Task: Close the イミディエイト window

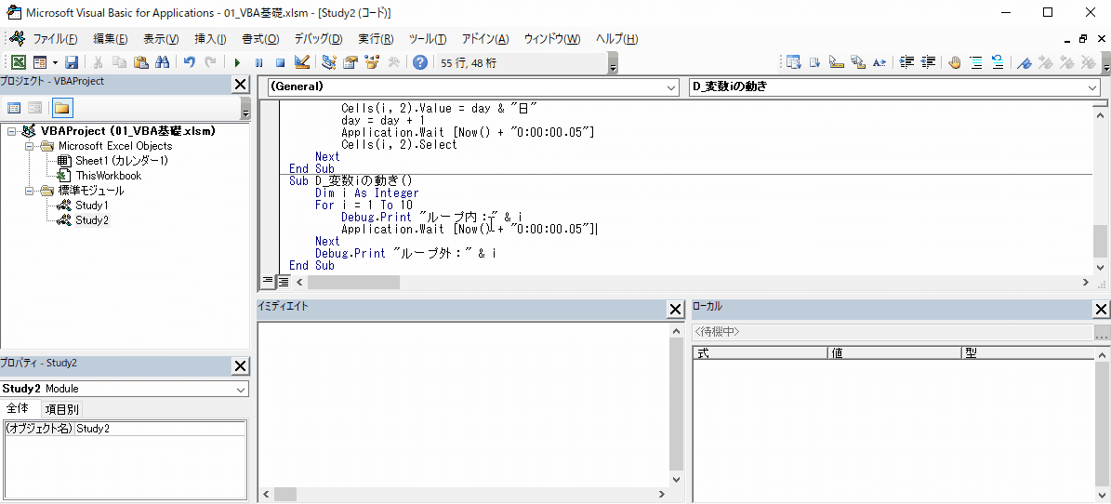Action: [675, 310]
